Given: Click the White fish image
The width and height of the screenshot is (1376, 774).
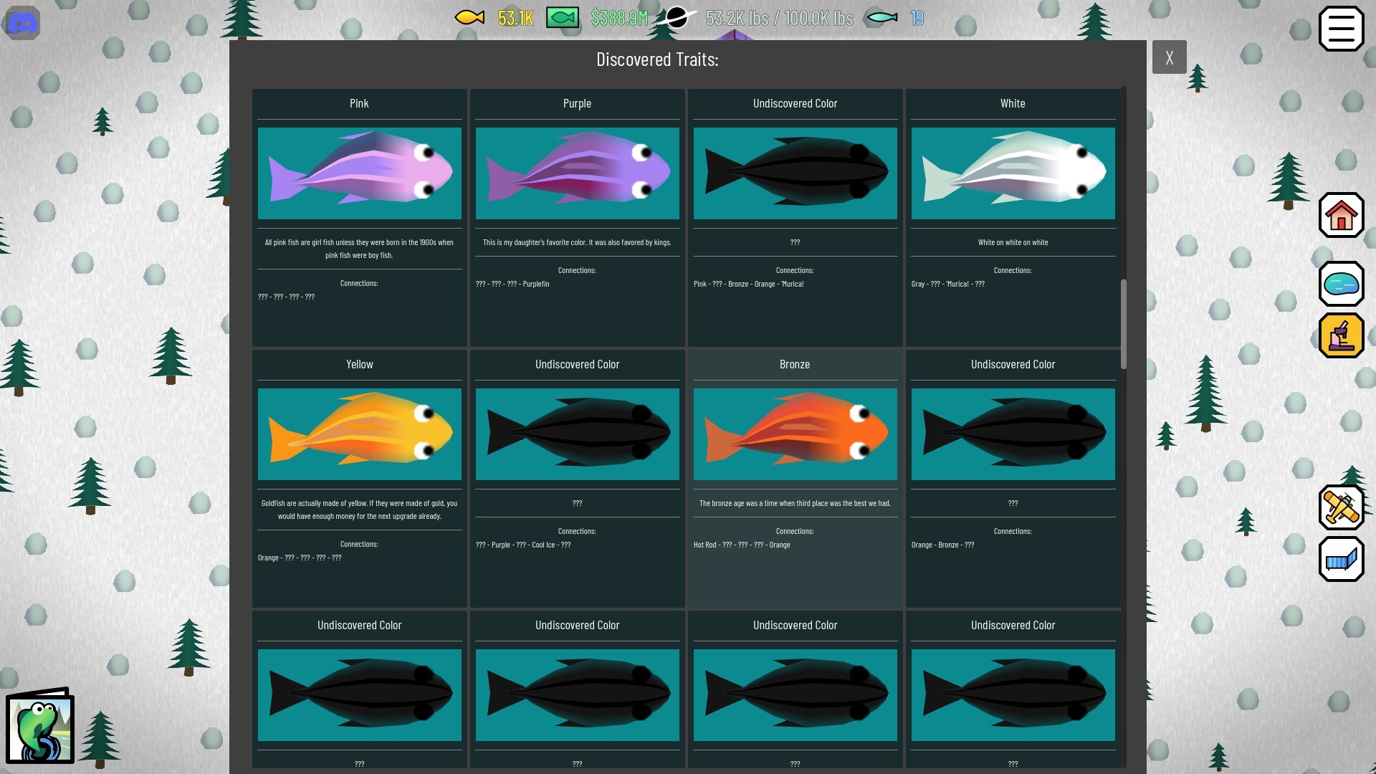Looking at the screenshot, I should click(1013, 173).
